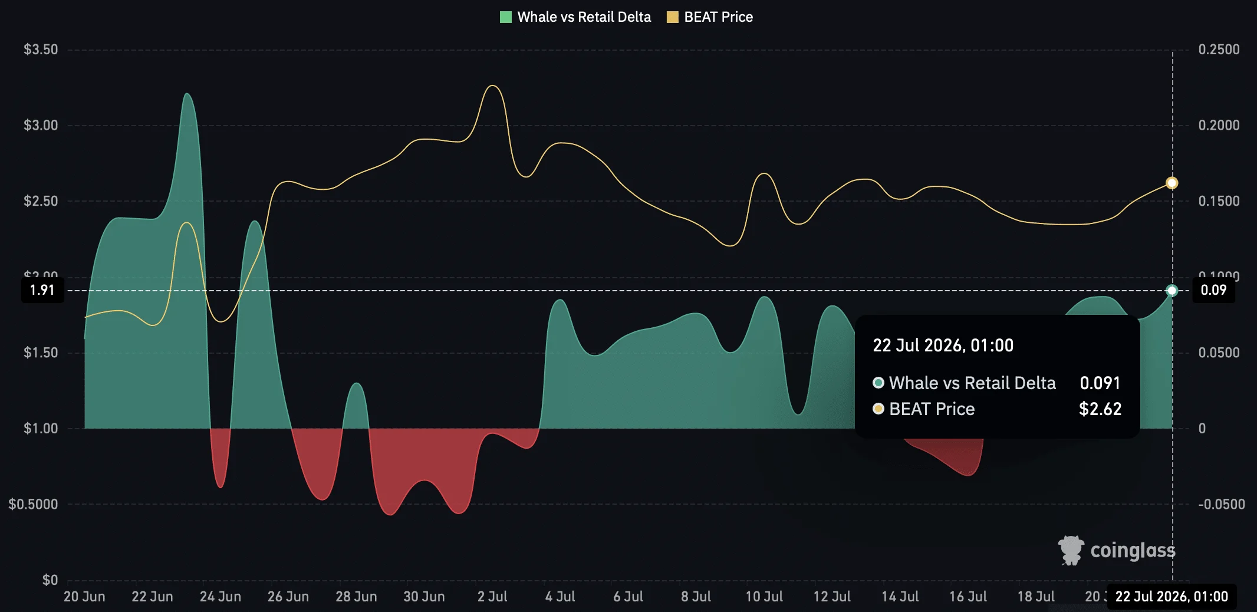1257x612 pixels.
Task: Click the 0.2000 right axis label
Action: pos(1219,125)
